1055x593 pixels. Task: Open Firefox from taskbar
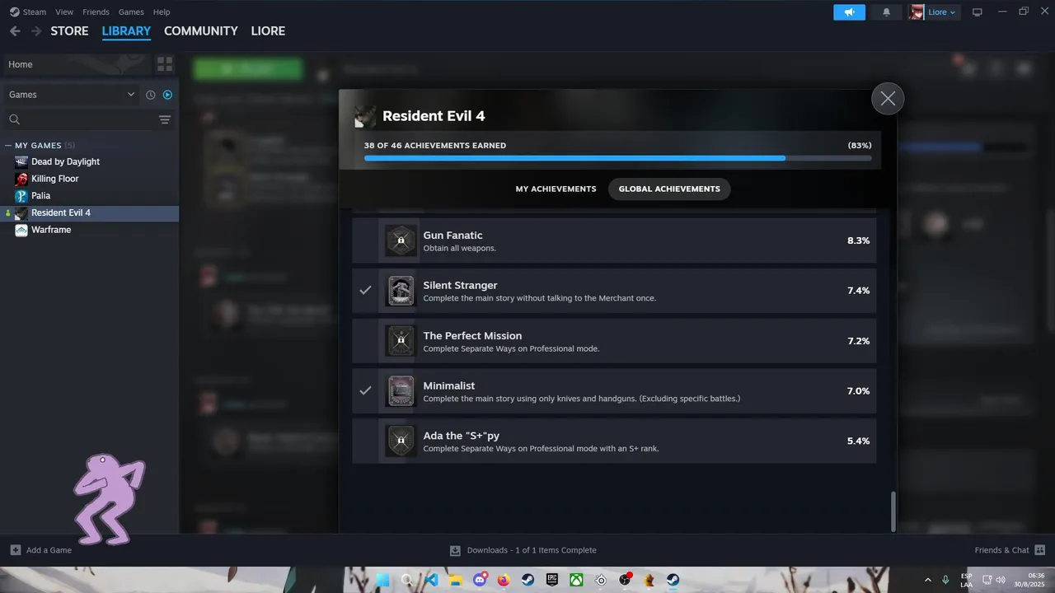[504, 580]
